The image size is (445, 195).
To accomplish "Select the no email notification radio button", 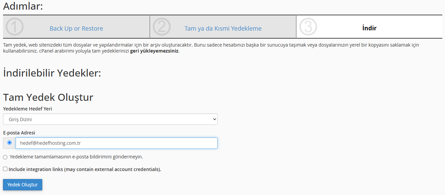I will pyautogui.click(x=5, y=157).
